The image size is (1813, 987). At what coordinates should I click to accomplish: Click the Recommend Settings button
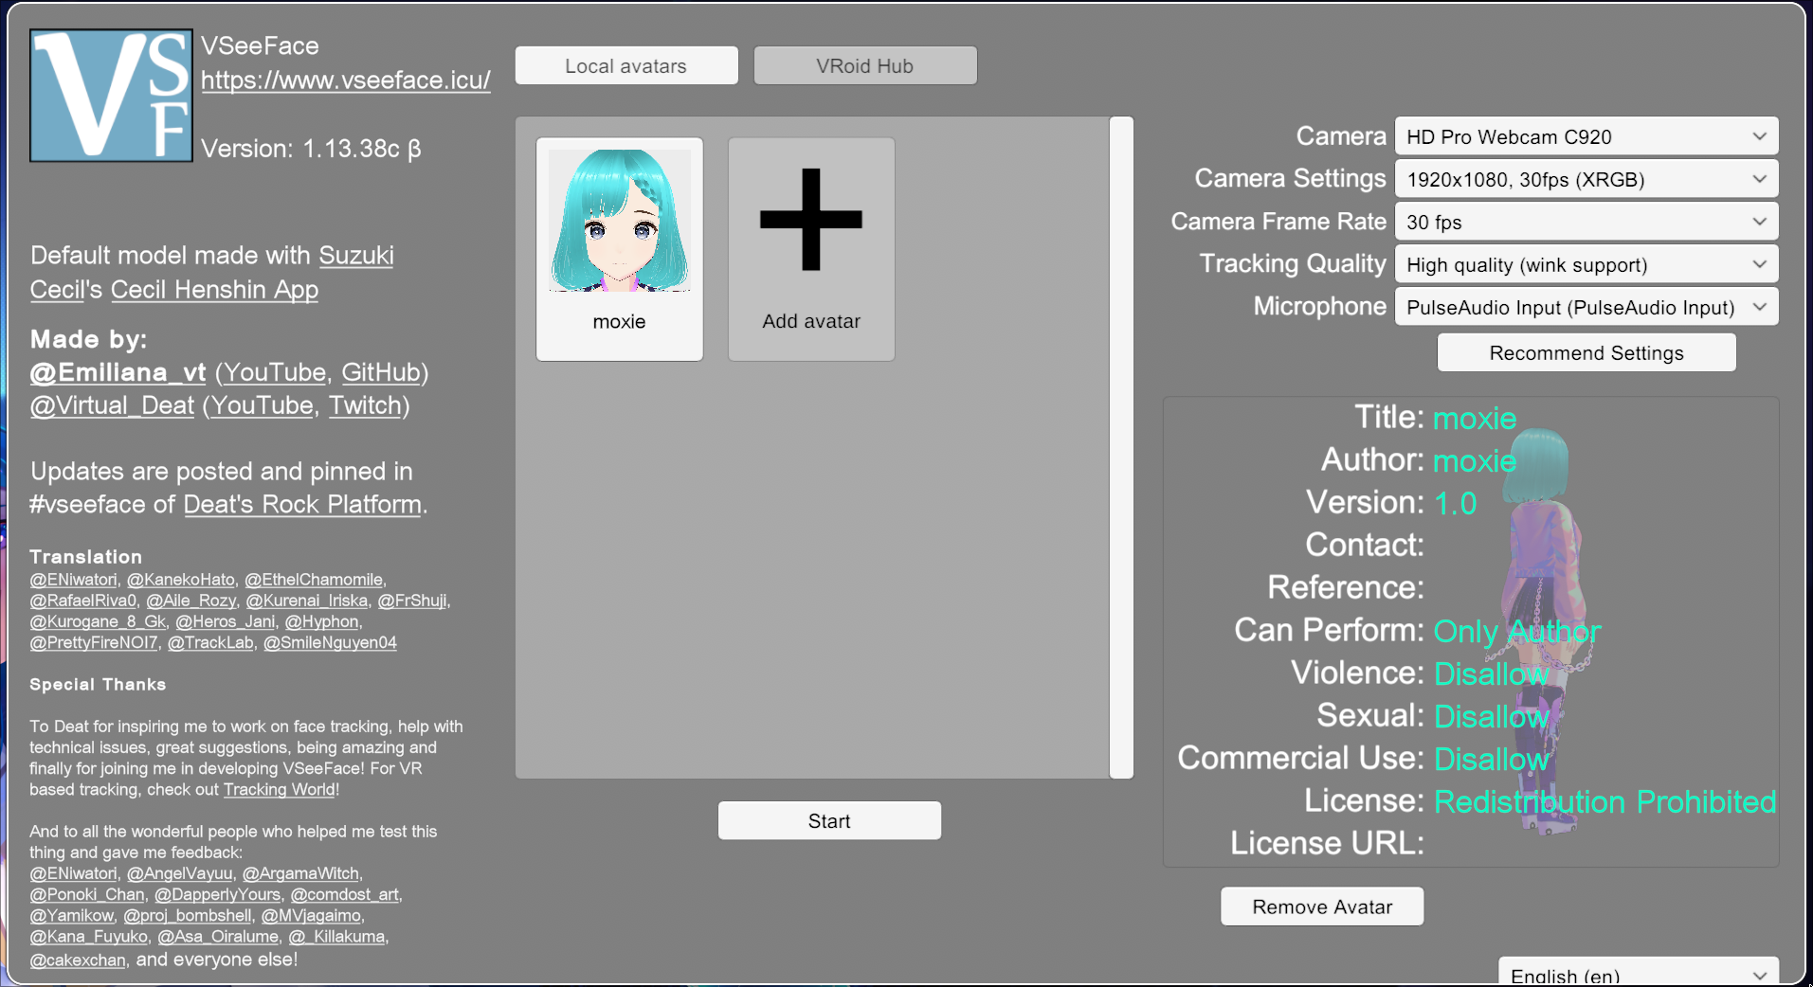[1586, 352]
